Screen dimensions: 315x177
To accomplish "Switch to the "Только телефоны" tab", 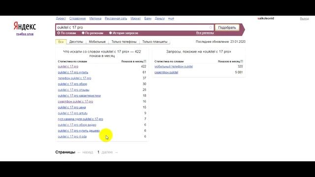I will tap(124, 42).
